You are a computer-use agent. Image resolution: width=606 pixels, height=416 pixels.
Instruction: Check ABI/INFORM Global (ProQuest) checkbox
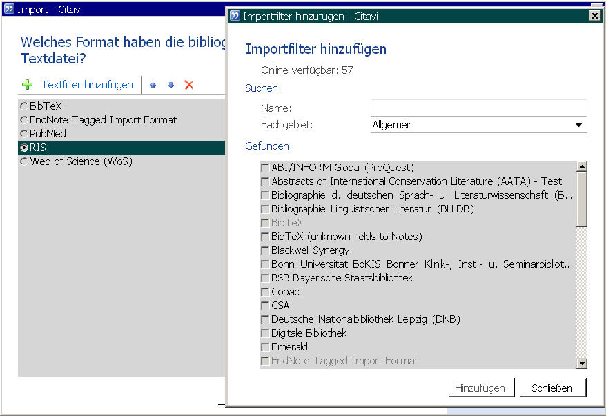[x=265, y=168]
